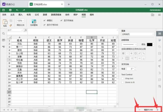Image resolution: width=163 pixels, height=112 pixels.
Task: Open the search magnifier in left sidebar
Action: (3, 34)
